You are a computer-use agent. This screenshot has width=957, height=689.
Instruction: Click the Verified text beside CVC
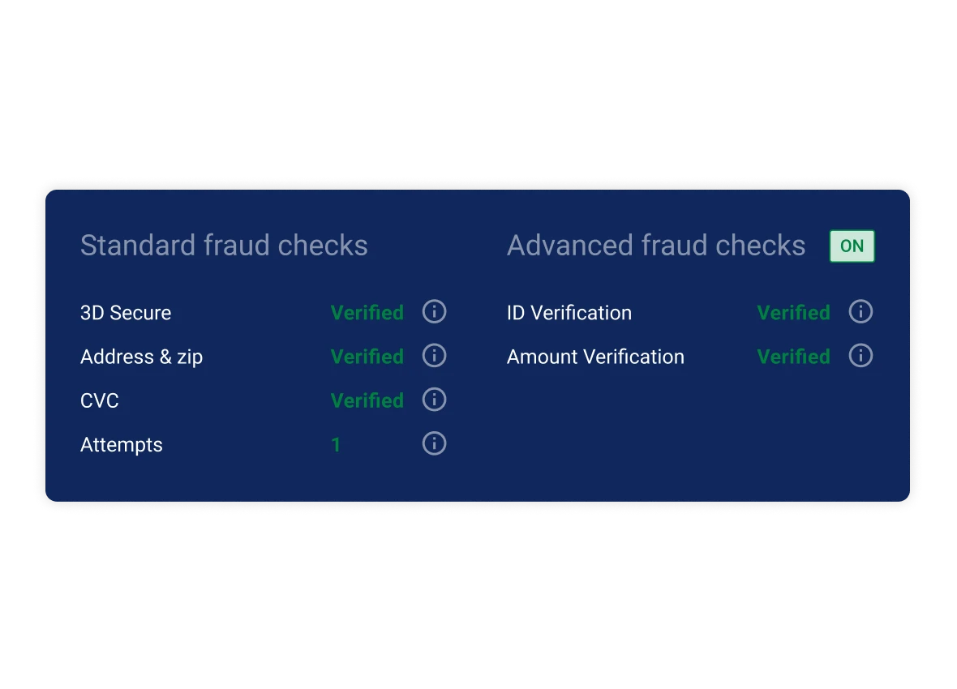pyautogui.click(x=367, y=400)
